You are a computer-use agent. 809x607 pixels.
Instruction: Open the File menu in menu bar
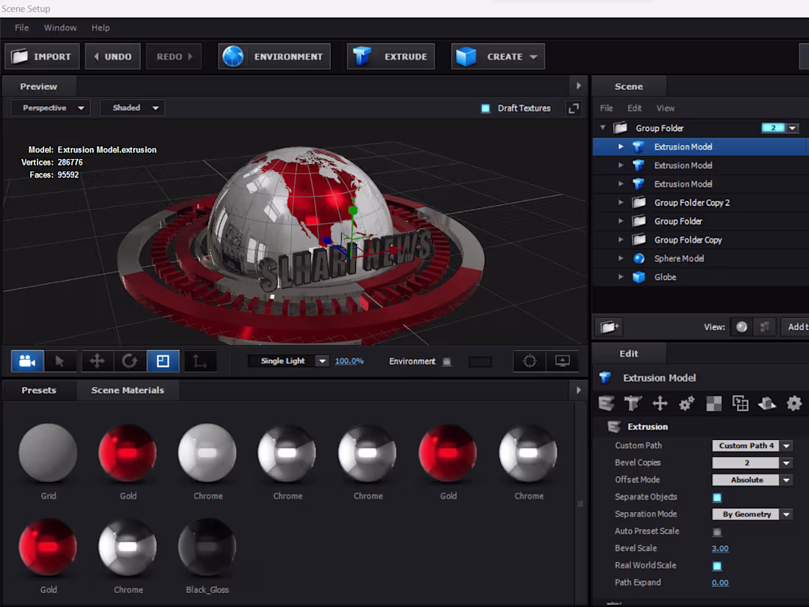pos(21,28)
